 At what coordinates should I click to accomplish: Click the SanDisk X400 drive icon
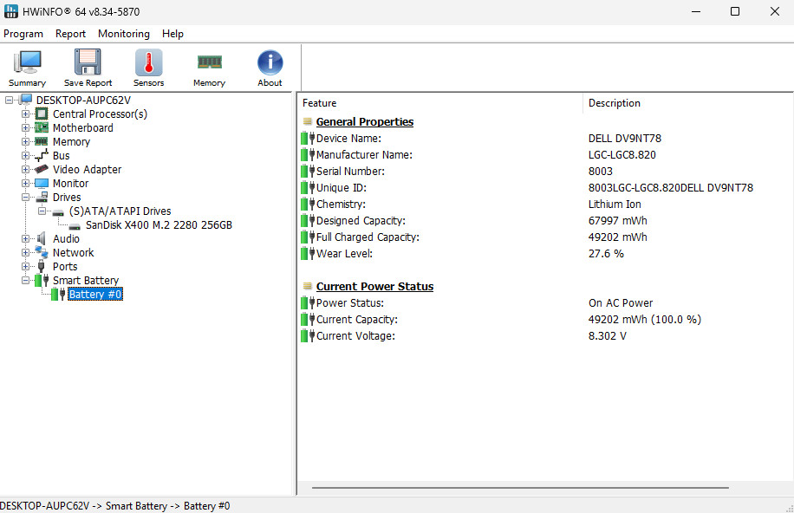click(x=75, y=226)
